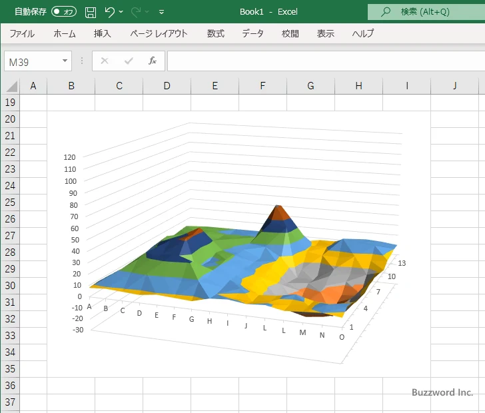Viewport: 485px width, 413px height.
Task: Switch to the 校閲 tab
Action: tap(290, 33)
